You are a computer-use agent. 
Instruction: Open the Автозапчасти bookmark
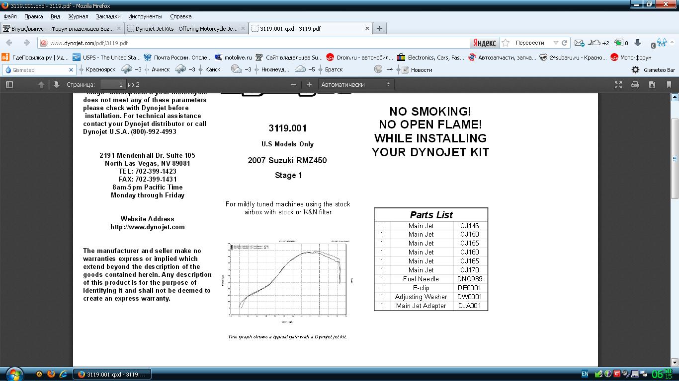[x=502, y=58]
